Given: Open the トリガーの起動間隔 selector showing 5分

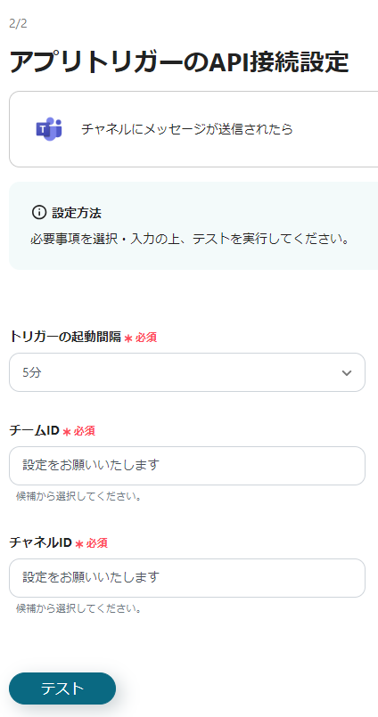Looking at the screenshot, I should (x=187, y=372).
